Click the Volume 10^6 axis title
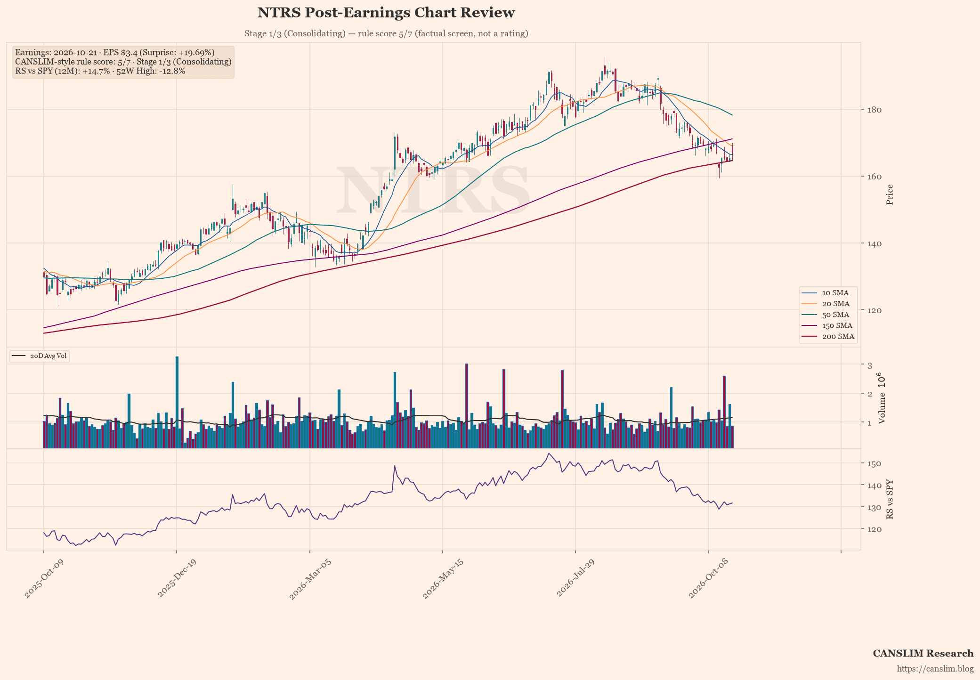Screen dimensions: 980x680 pos(882,398)
